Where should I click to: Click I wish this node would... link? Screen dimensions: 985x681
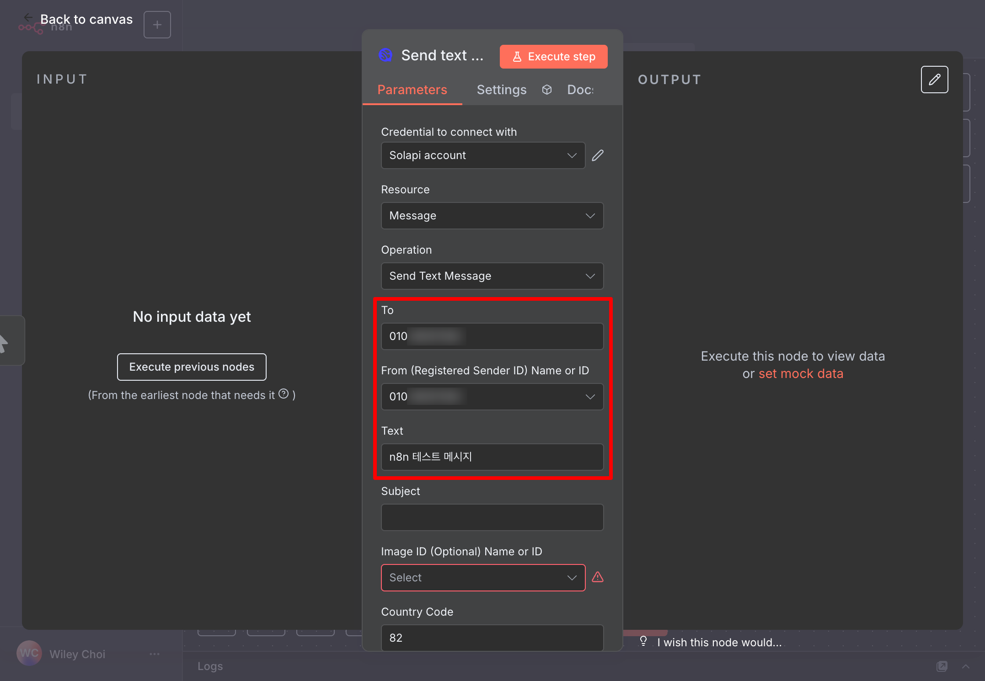click(x=719, y=642)
